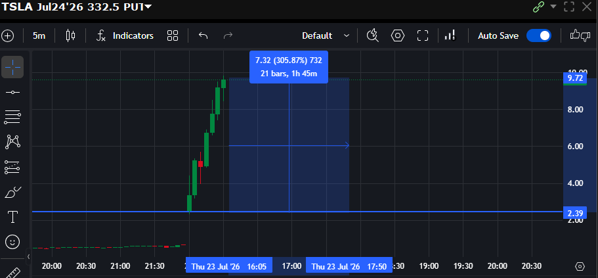Click the green link chain icon
This screenshot has height=278, width=598.
pyautogui.click(x=538, y=7)
